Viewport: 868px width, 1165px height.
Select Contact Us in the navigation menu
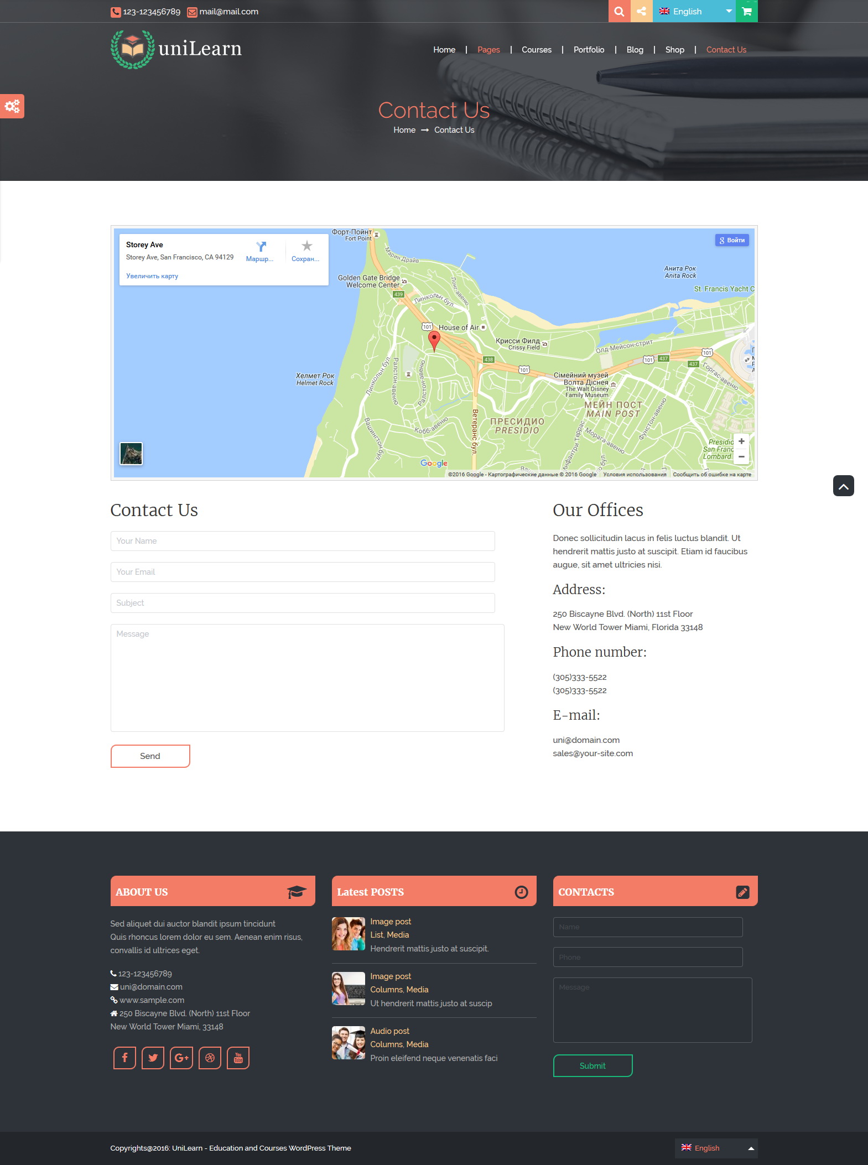coord(726,50)
